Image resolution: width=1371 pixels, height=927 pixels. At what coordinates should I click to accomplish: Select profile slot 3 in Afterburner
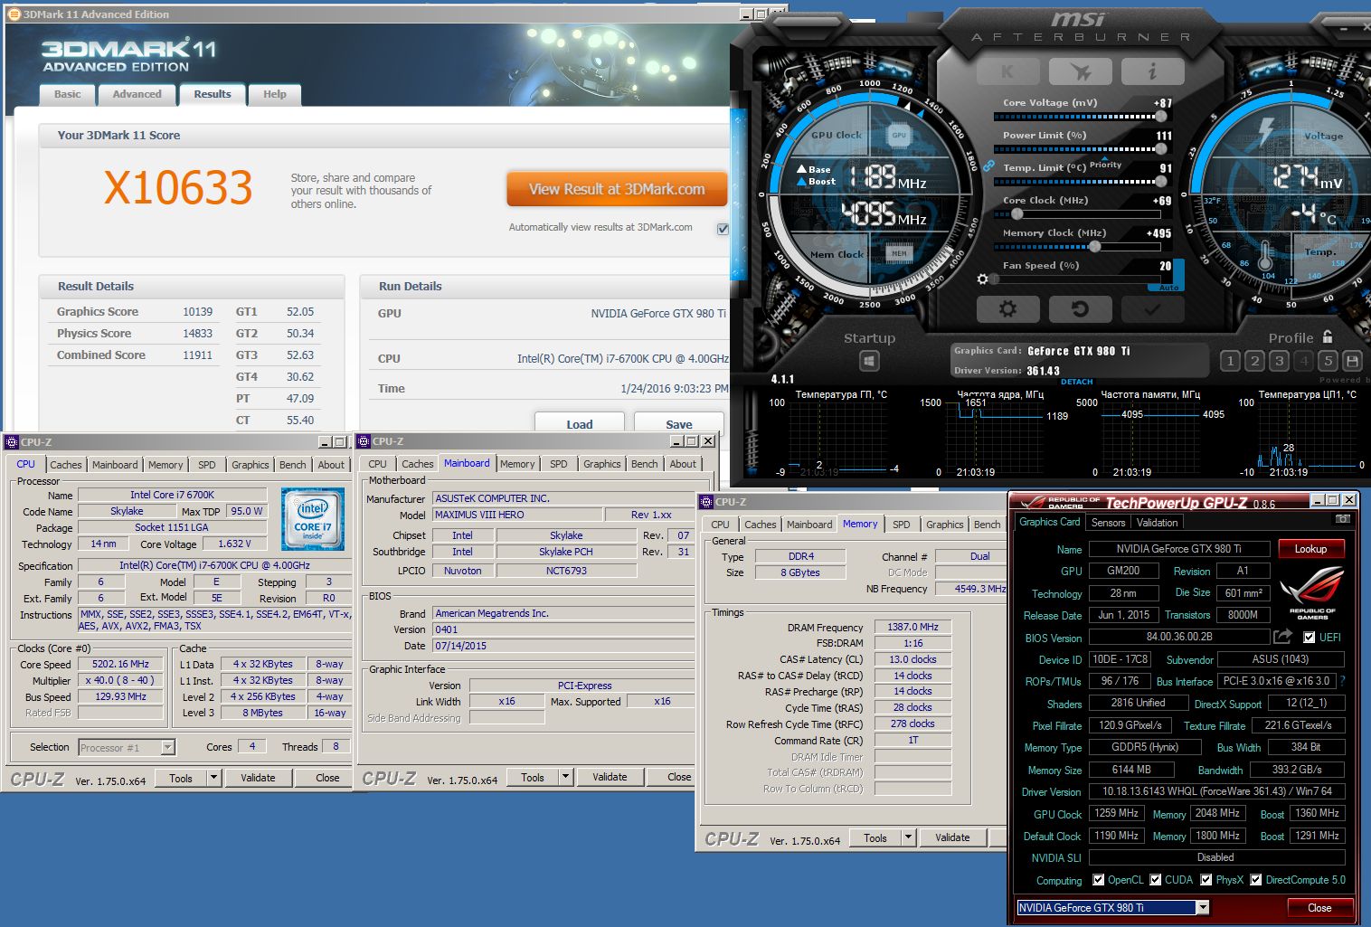coord(1279,361)
